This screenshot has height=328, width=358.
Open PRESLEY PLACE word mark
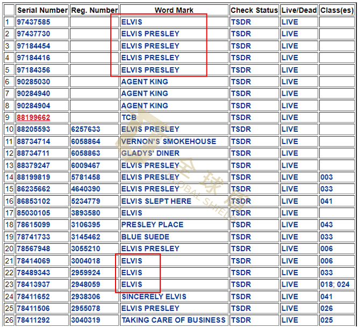tap(152, 225)
